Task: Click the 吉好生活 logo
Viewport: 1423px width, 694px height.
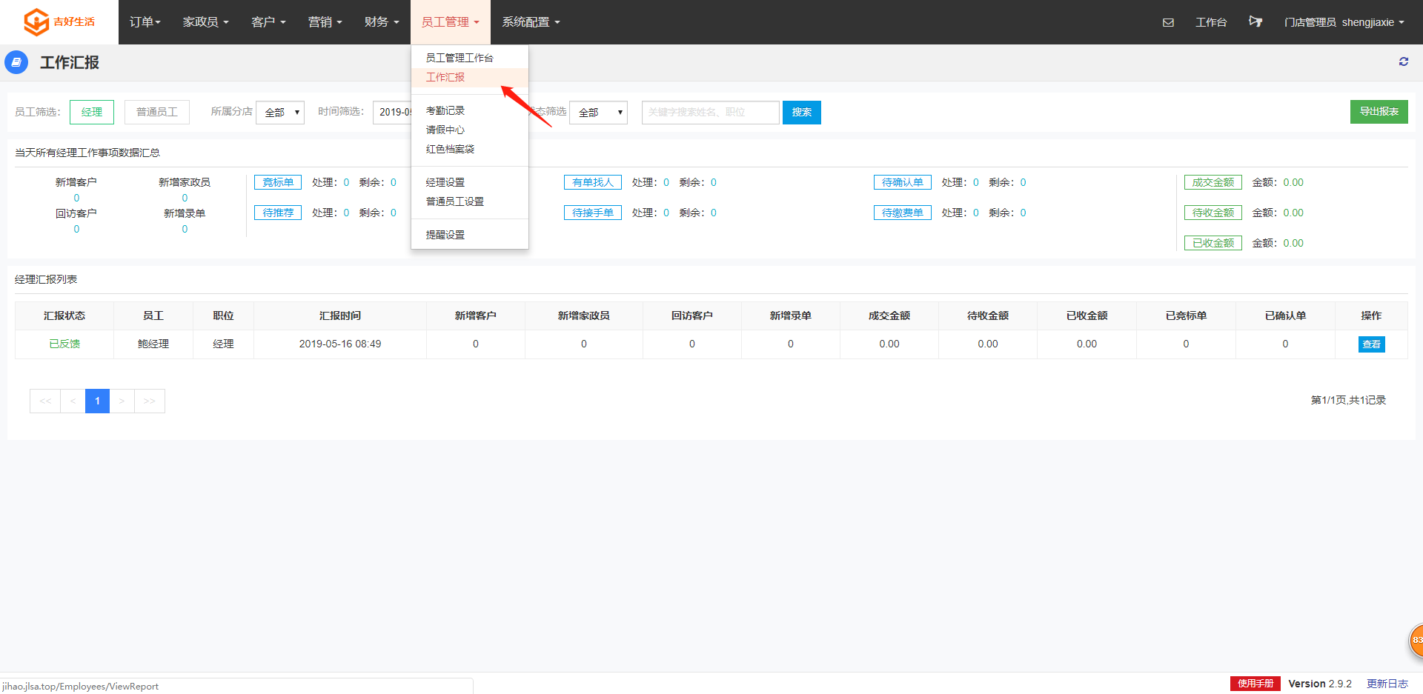Action: point(59,21)
